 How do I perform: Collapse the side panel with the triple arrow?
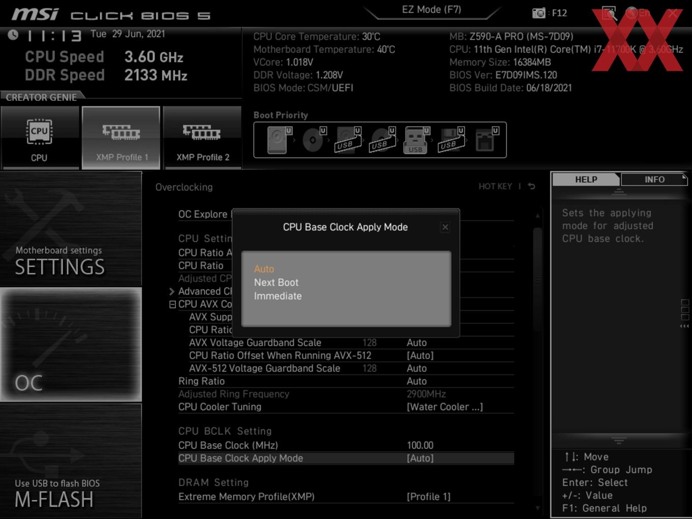tap(684, 326)
